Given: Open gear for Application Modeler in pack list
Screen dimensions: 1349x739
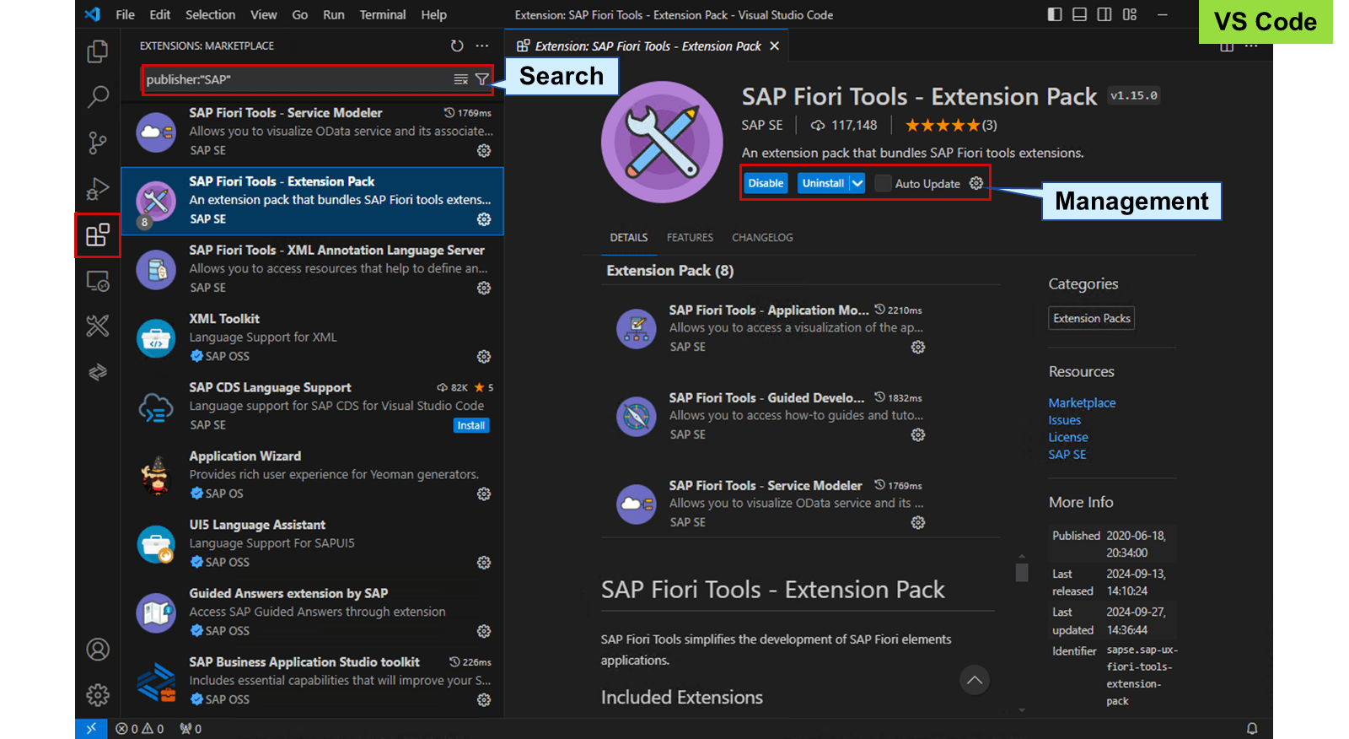Looking at the screenshot, I should click(918, 347).
